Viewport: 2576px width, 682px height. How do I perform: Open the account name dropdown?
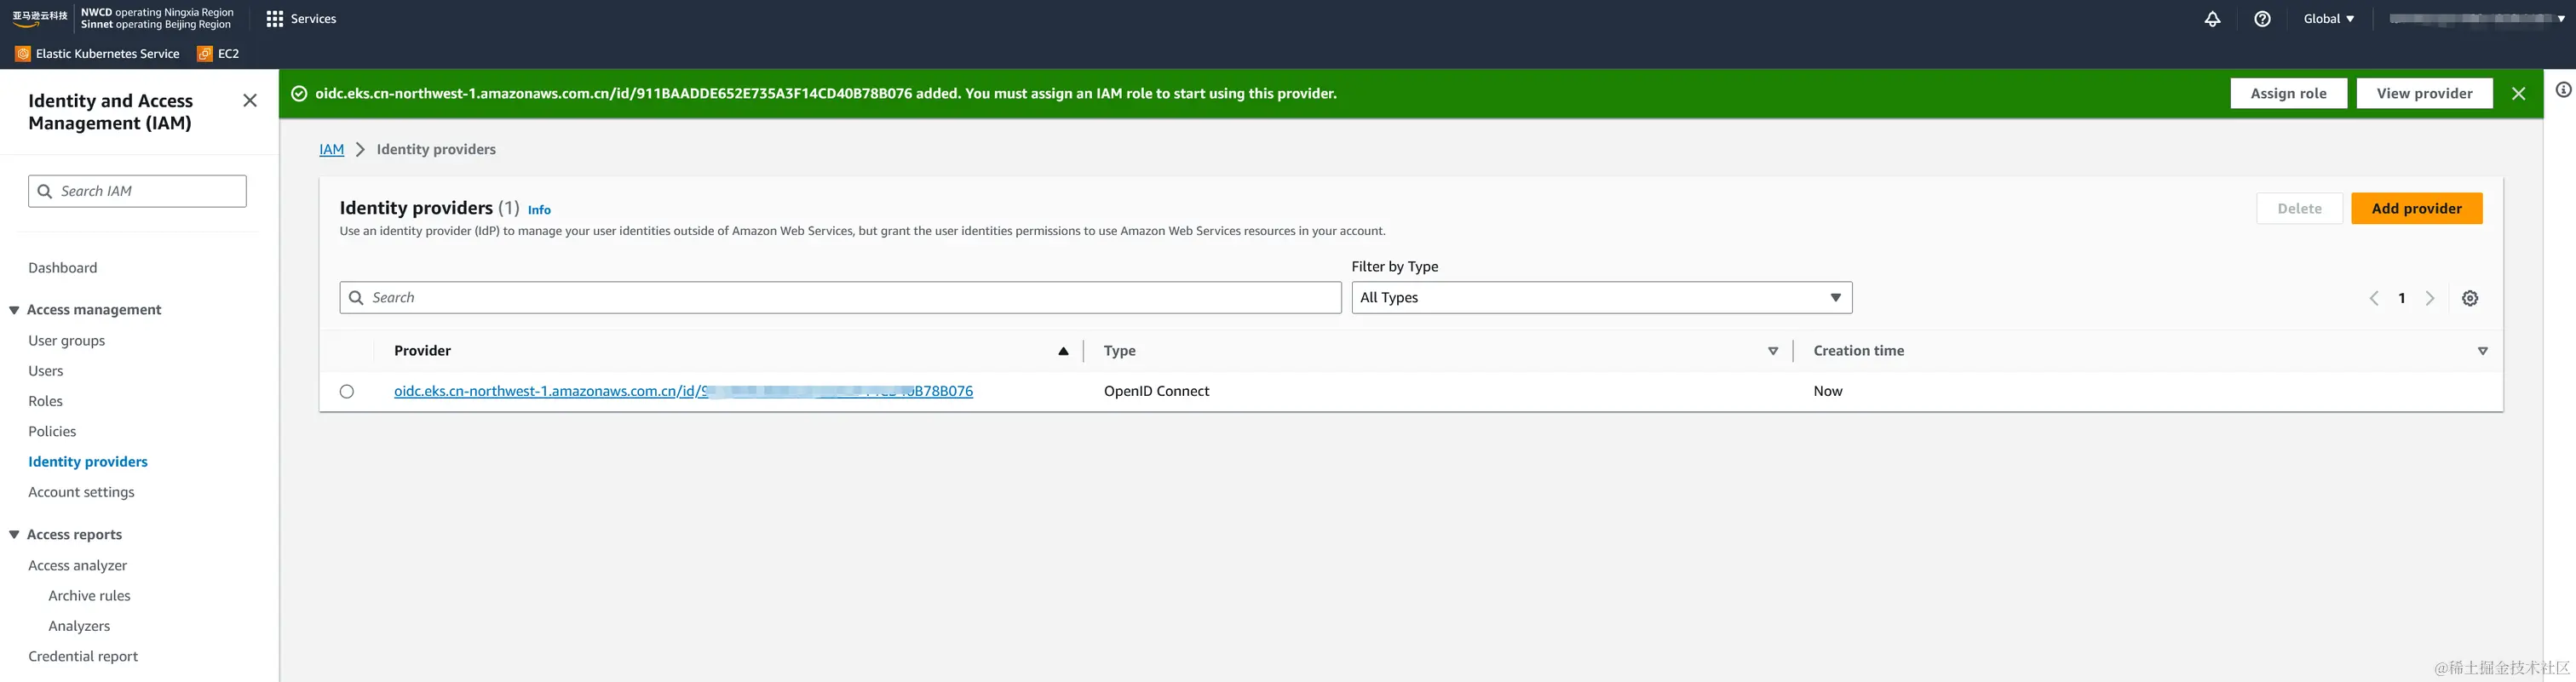[x=2476, y=19]
